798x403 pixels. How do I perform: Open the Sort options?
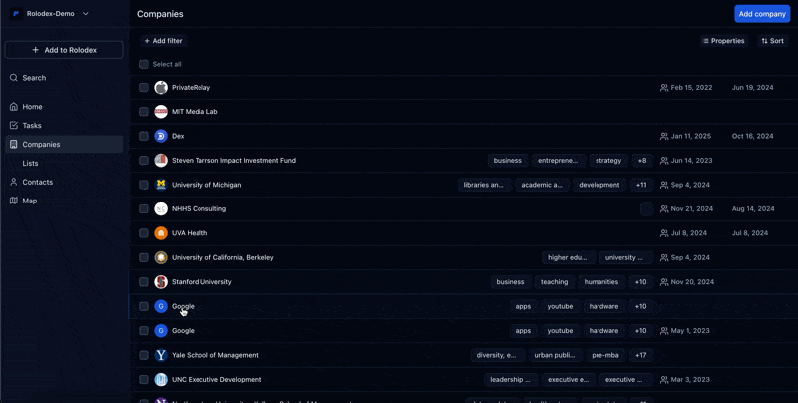coord(772,41)
